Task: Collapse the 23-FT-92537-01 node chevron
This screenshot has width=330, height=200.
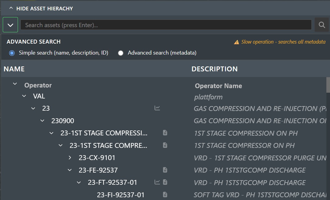Action: [x=79, y=182]
